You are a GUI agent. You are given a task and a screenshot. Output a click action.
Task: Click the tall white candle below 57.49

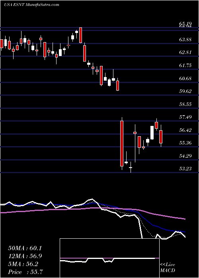(x=152, y=133)
